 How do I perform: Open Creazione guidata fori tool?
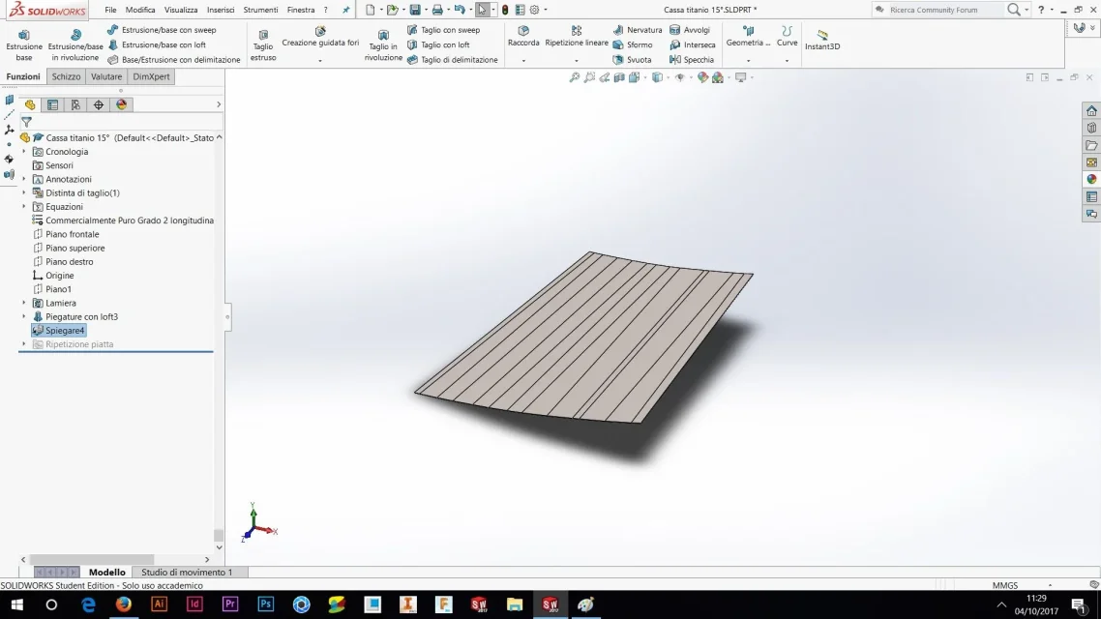tap(320, 37)
